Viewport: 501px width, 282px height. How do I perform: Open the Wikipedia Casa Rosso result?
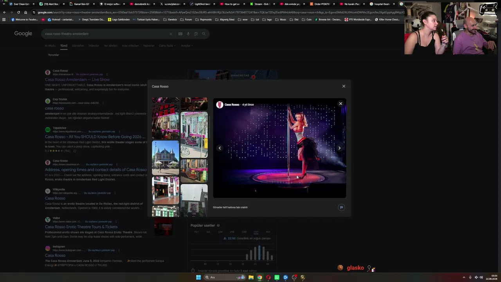[55, 198]
